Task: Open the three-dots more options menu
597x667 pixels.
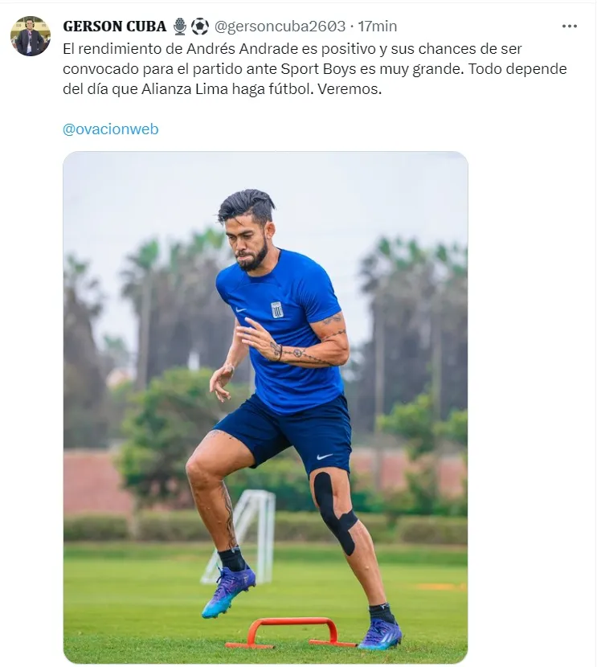Action: pyautogui.click(x=569, y=27)
